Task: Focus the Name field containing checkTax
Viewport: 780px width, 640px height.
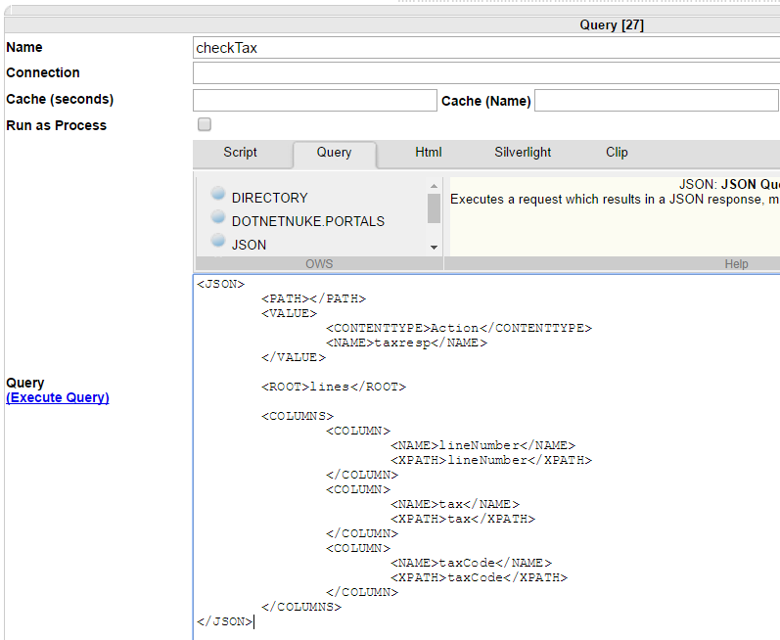Action: pyautogui.click(x=485, y=47)
